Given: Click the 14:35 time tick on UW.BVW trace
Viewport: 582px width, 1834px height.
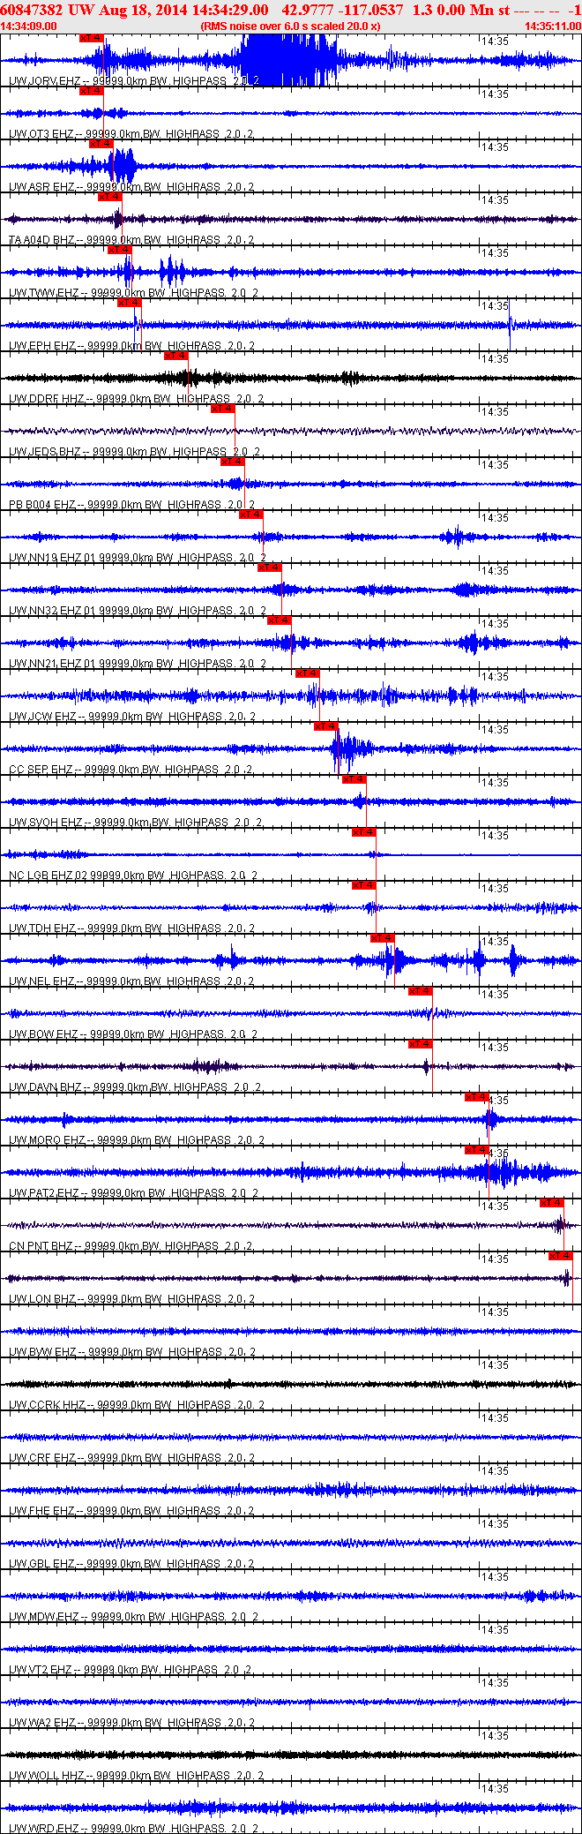Looking at the screenshot, I should point(495,1312).
